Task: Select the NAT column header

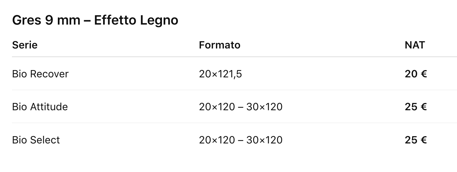Action: click(415, 45)
